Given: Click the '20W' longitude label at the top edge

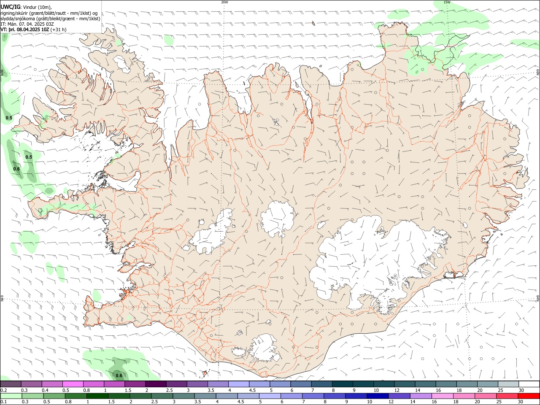Looking at the screenshot, I should pos(224,2).
